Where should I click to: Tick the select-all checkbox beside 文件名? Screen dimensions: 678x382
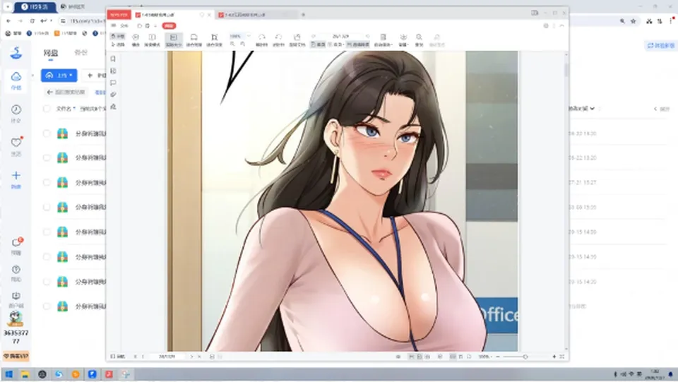47,109
